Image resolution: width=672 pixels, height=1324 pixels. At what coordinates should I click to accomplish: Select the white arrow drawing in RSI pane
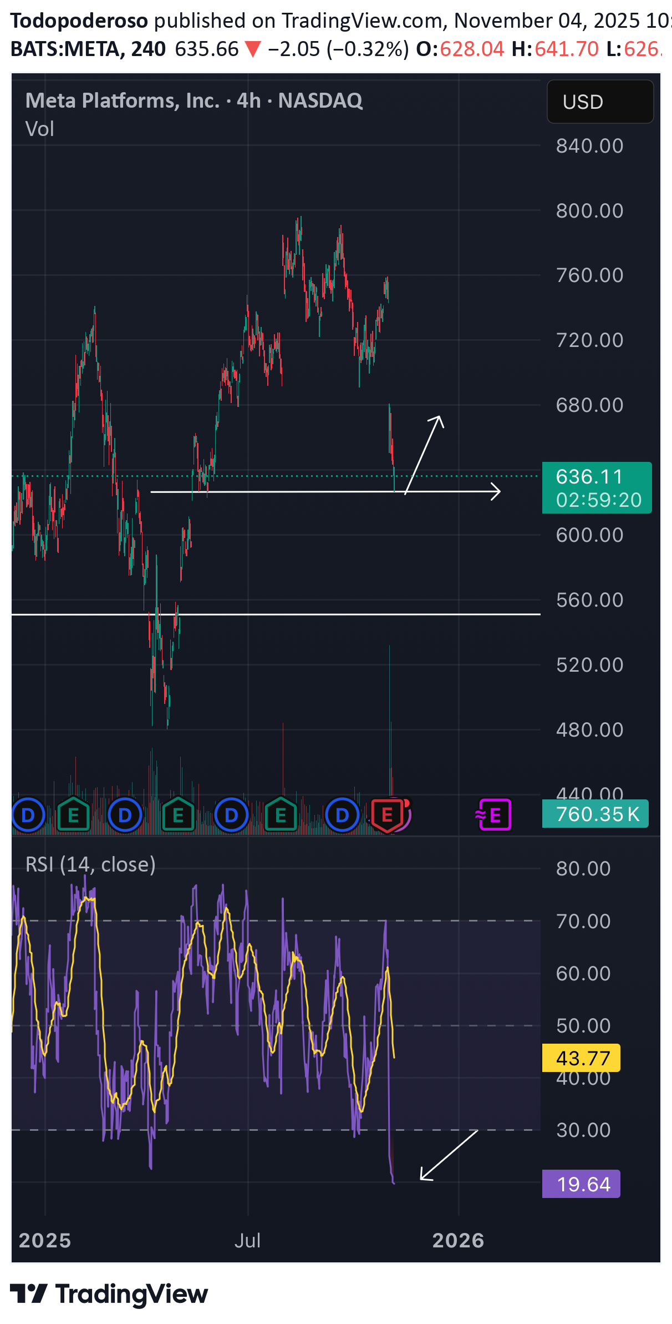click(449, 1155)
